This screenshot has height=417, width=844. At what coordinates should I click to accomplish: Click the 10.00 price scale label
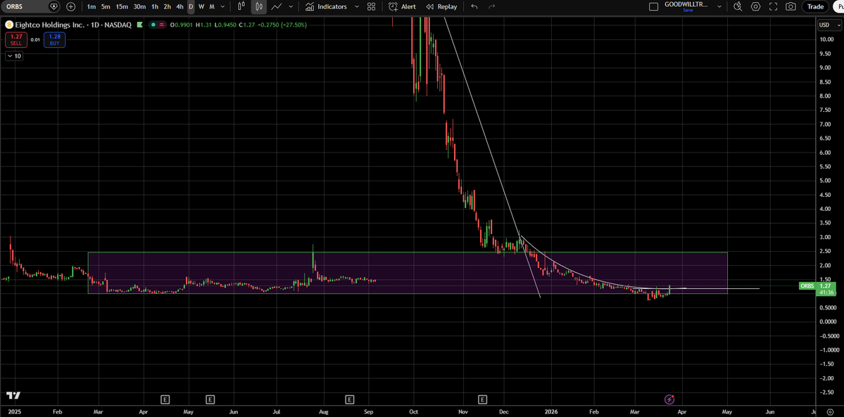click(x=826, y=39)
